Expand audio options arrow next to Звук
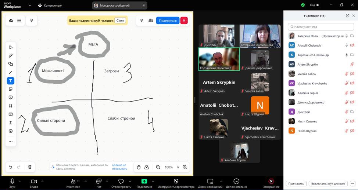The height and width of the screenshot is (190, 358). (x=19, y=181)
